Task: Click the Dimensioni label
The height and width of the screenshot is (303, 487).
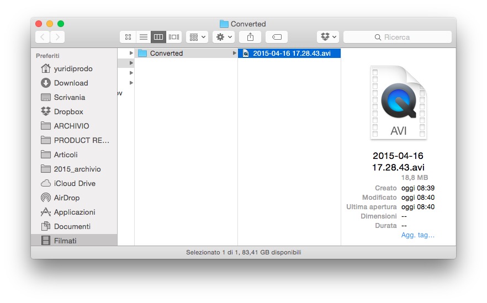Action: tap(379, 216)
